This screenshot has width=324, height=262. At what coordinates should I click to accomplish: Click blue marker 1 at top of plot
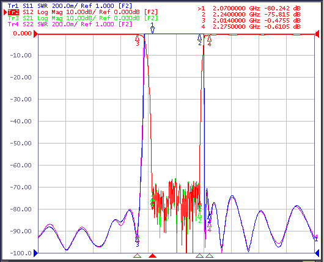pyautogui.click(x=152, y=28)
